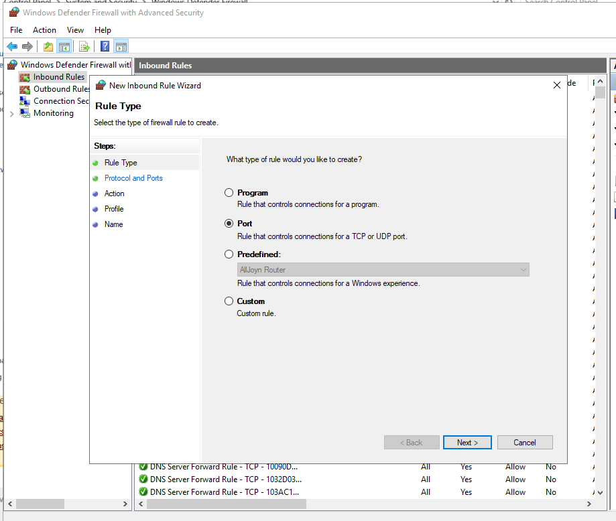The height and width of the screenshot is (521, 616).
Task: Open the View menu
Action: [75, 30]
